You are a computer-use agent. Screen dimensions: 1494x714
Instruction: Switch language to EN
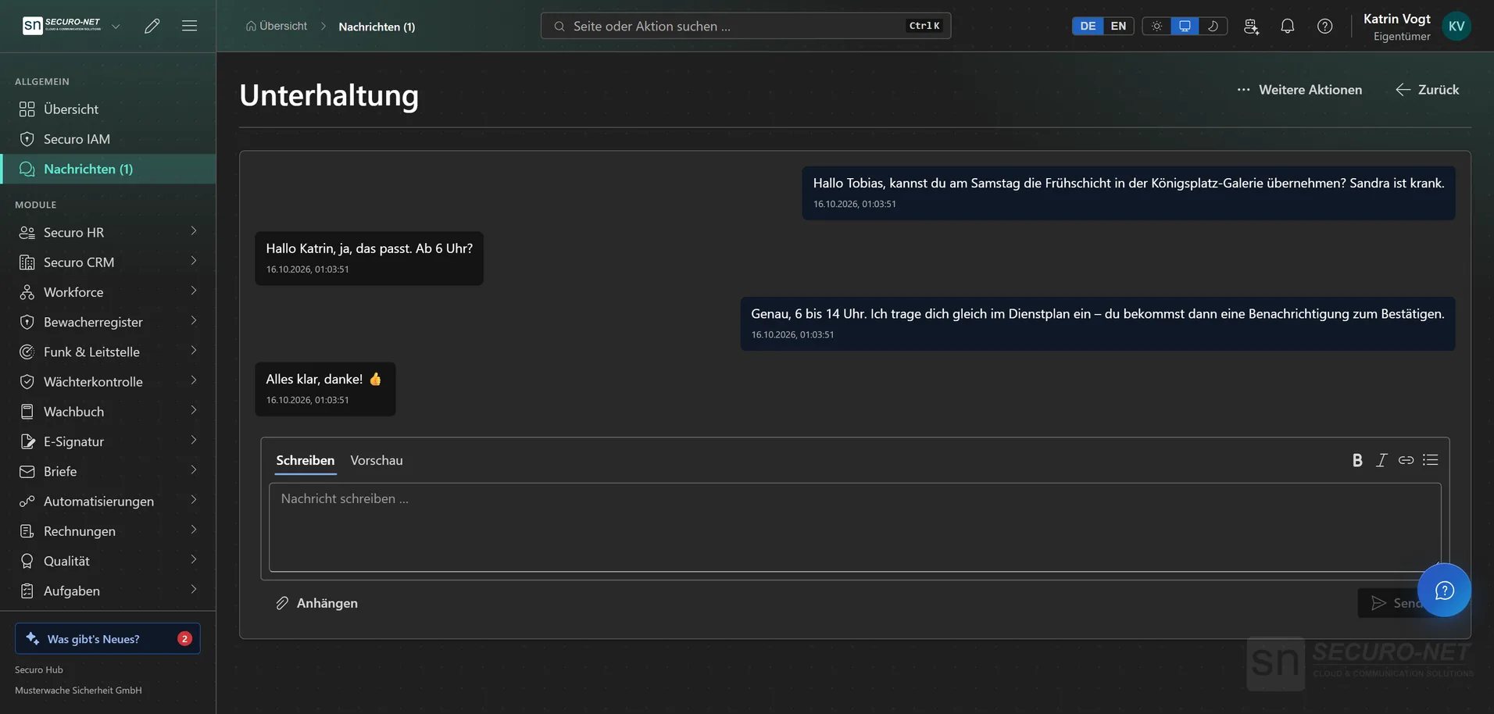[x=1118, y=26]
